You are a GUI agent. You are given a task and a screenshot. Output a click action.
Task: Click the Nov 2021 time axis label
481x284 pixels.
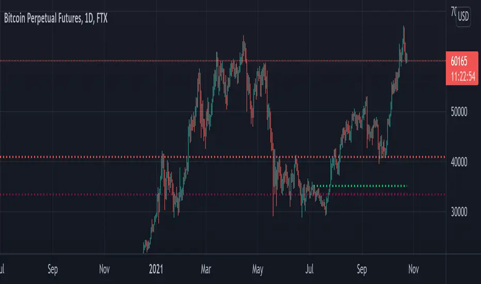(x=413, y=269)
